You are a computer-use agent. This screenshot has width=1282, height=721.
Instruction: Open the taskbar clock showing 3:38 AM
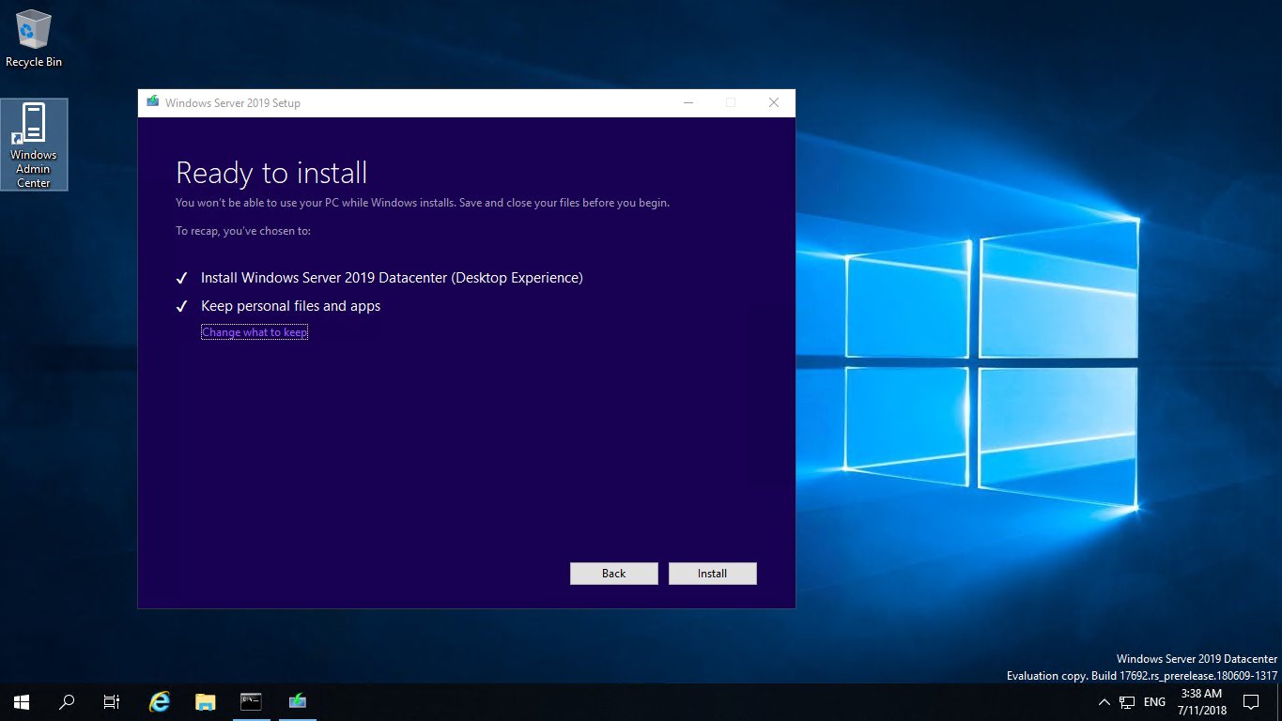pos(1202,702)
